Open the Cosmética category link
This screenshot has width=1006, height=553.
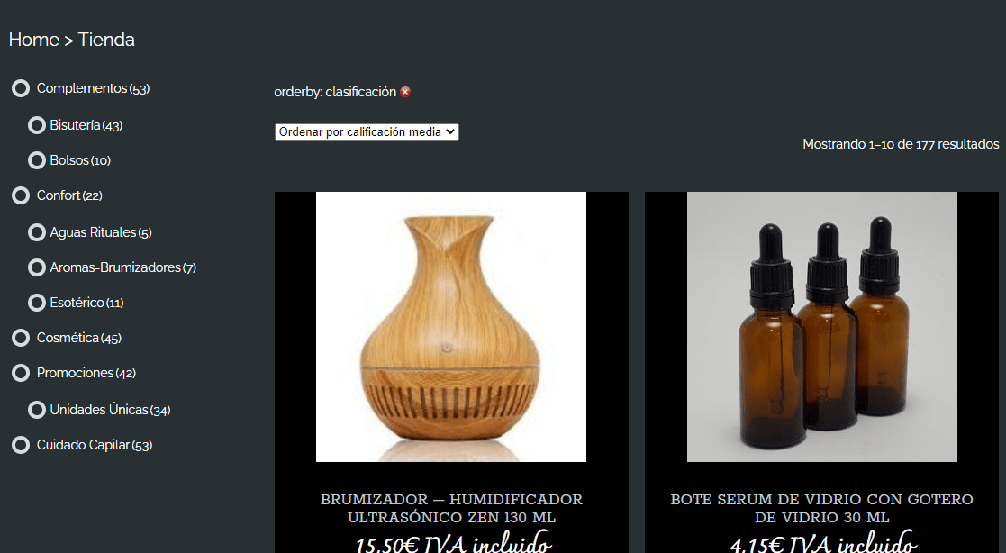tap(68, 338)
